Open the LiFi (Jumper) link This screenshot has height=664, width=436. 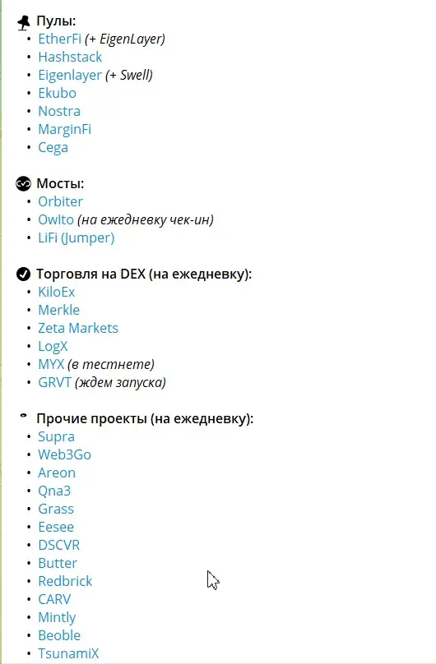pyautogui.click(x=77, y=238)
